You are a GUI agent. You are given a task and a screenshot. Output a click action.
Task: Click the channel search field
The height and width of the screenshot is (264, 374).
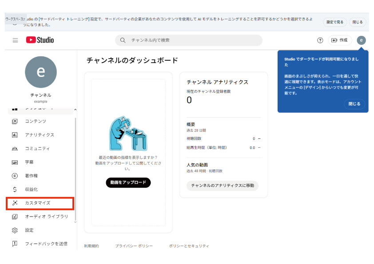pyautogui.click(x=189, y=40)
